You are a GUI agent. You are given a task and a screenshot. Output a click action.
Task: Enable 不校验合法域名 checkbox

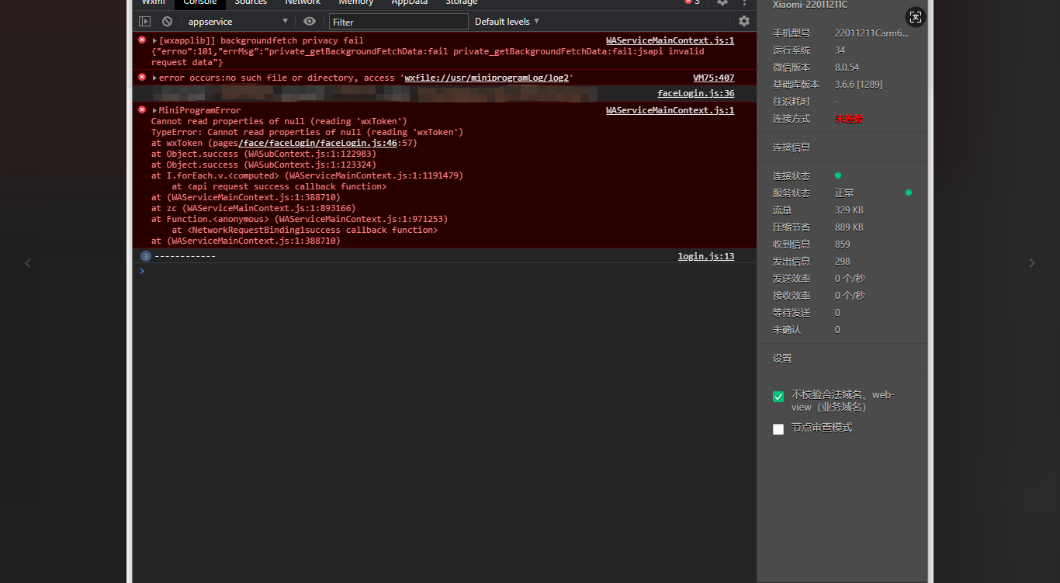tap(778, 397)
